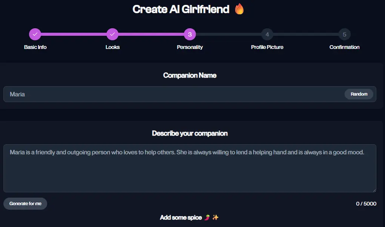385x227 pixels.
Task: Click the chili pepper icon
Action: click(x=207, y=218)
